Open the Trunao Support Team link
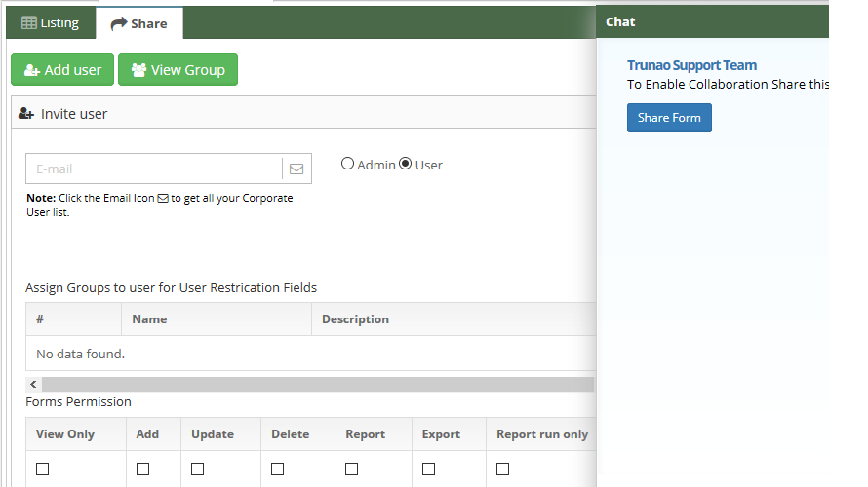Viewport: 868px width, 487px height. click(692, 65)
